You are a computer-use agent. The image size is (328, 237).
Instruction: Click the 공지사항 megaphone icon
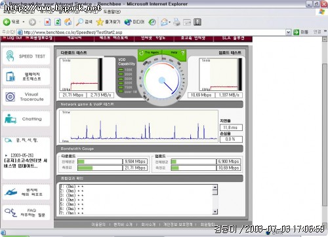[9, 140]
